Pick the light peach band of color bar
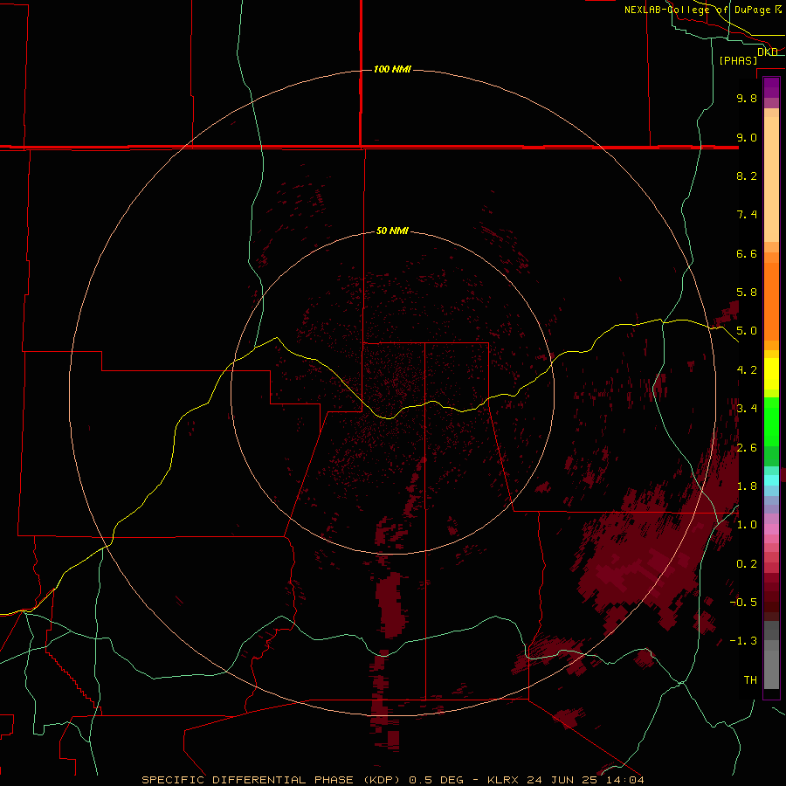The image size is (786, 786). click(771, 179)
